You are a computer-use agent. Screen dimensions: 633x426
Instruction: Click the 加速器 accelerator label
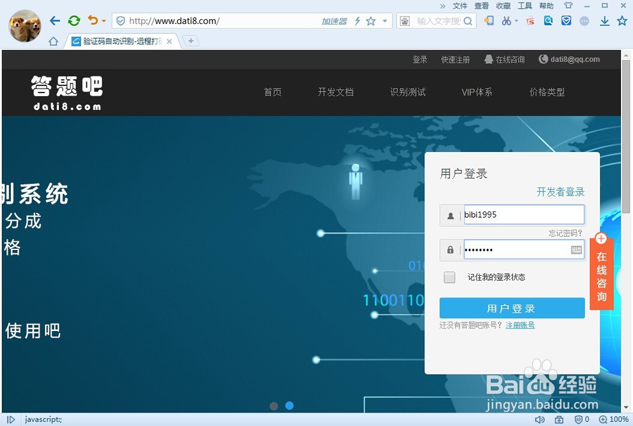click(334, 21)
